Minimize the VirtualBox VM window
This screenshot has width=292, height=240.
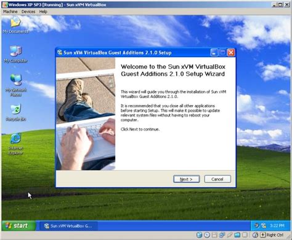[x=274, y=4]
